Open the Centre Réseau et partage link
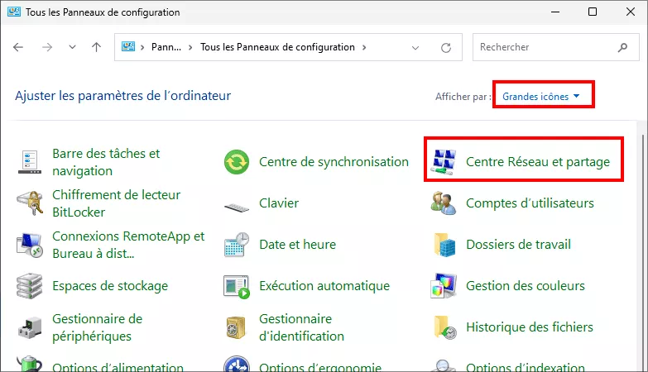Viewport: 648px width, 372px height. [x=538, y=162]
